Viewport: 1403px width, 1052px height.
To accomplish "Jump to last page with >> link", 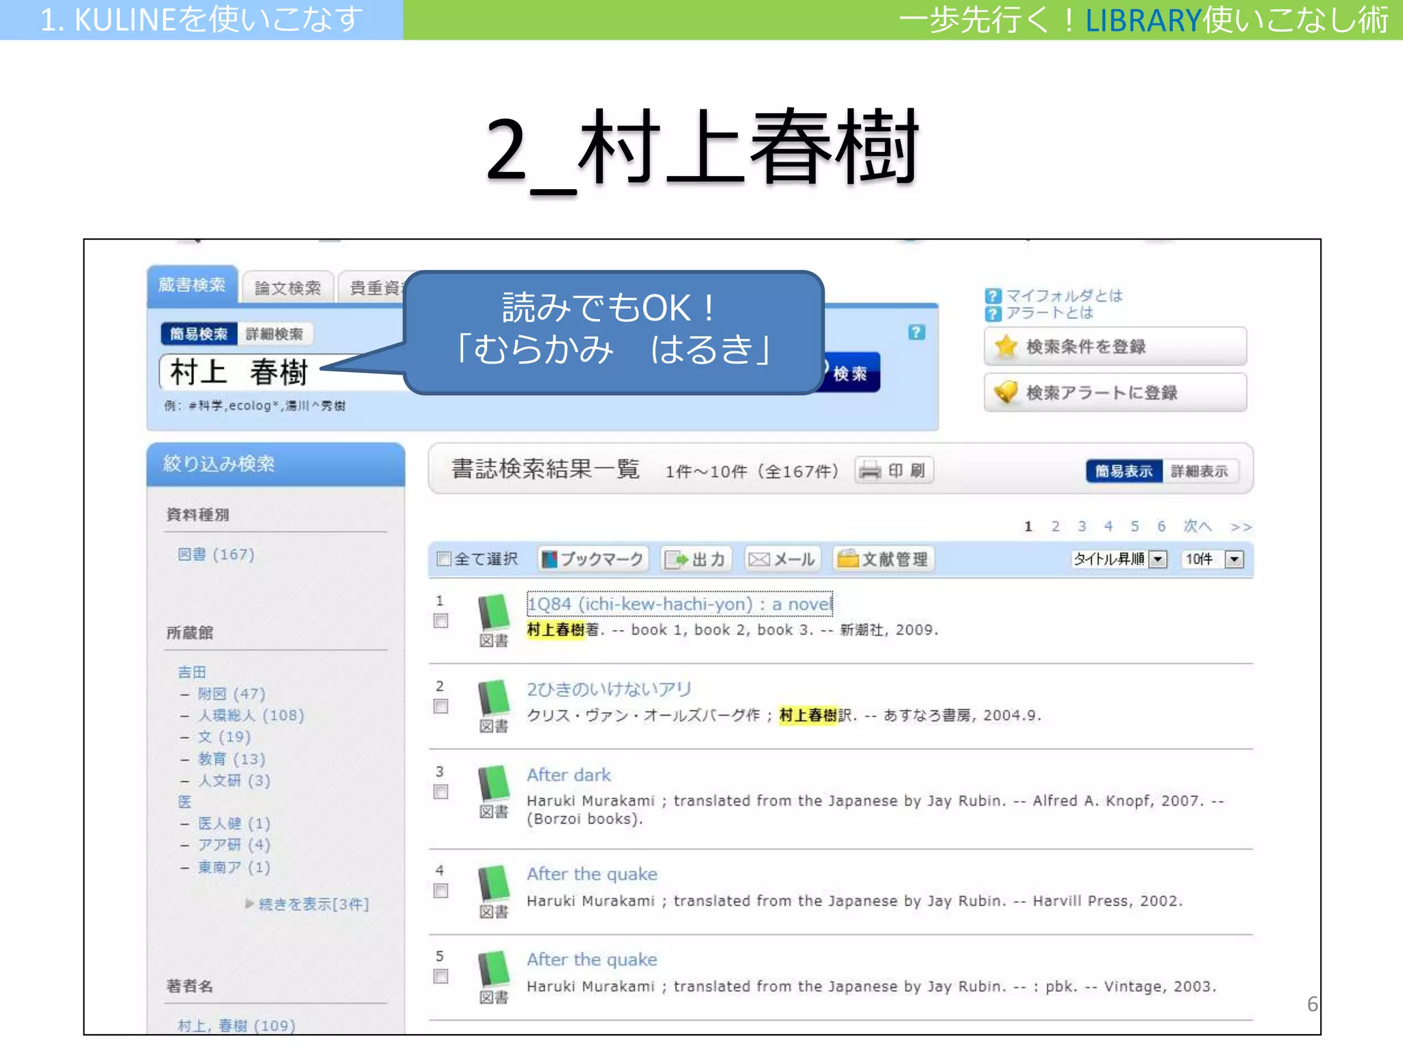I will tap(1241, 527).
